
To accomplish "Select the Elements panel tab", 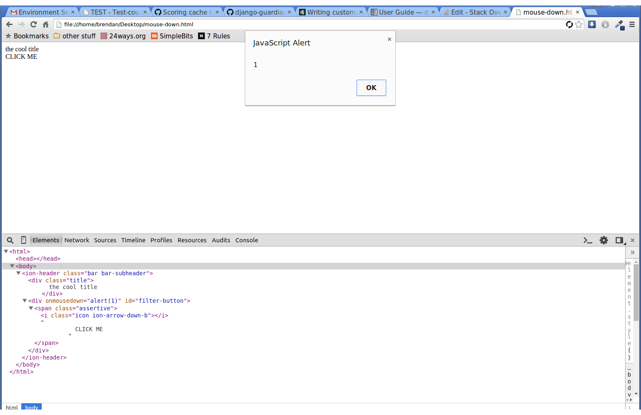I will click(46, 240).
